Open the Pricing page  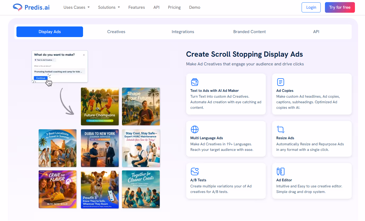pos(174,7)
